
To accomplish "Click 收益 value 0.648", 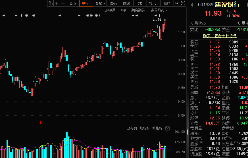I will coord(215,138).
